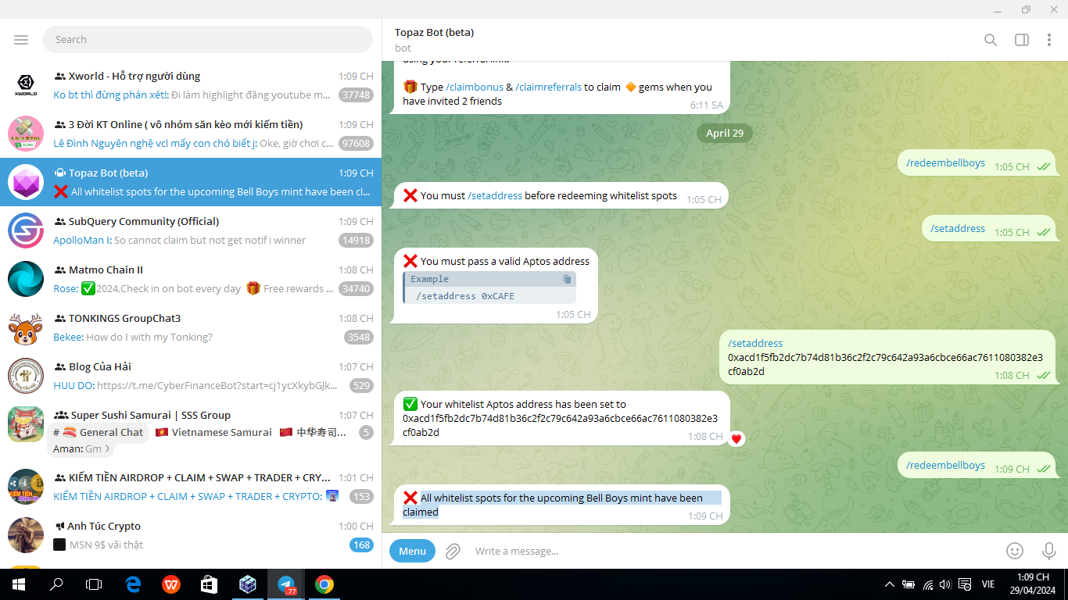Open Google Chrome from the taskbar
Viewport: 1068px width, 600px height.
pos(324,584)
